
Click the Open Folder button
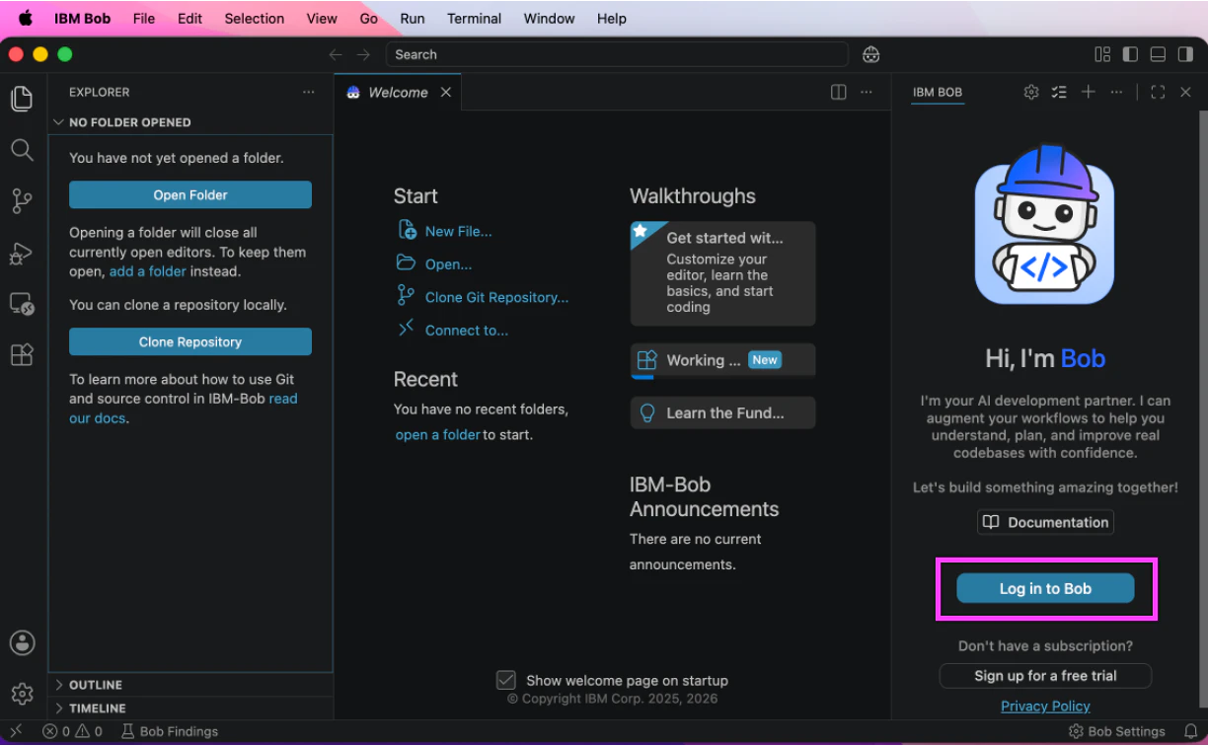pyautogui.click(x=190, y=195)
